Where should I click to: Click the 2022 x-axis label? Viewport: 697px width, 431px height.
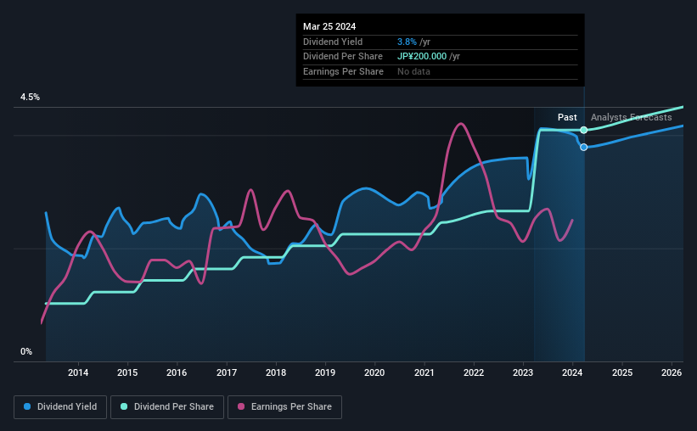474,372
